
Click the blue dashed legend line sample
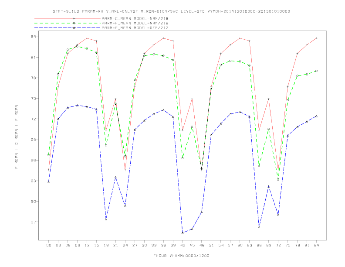68,28
